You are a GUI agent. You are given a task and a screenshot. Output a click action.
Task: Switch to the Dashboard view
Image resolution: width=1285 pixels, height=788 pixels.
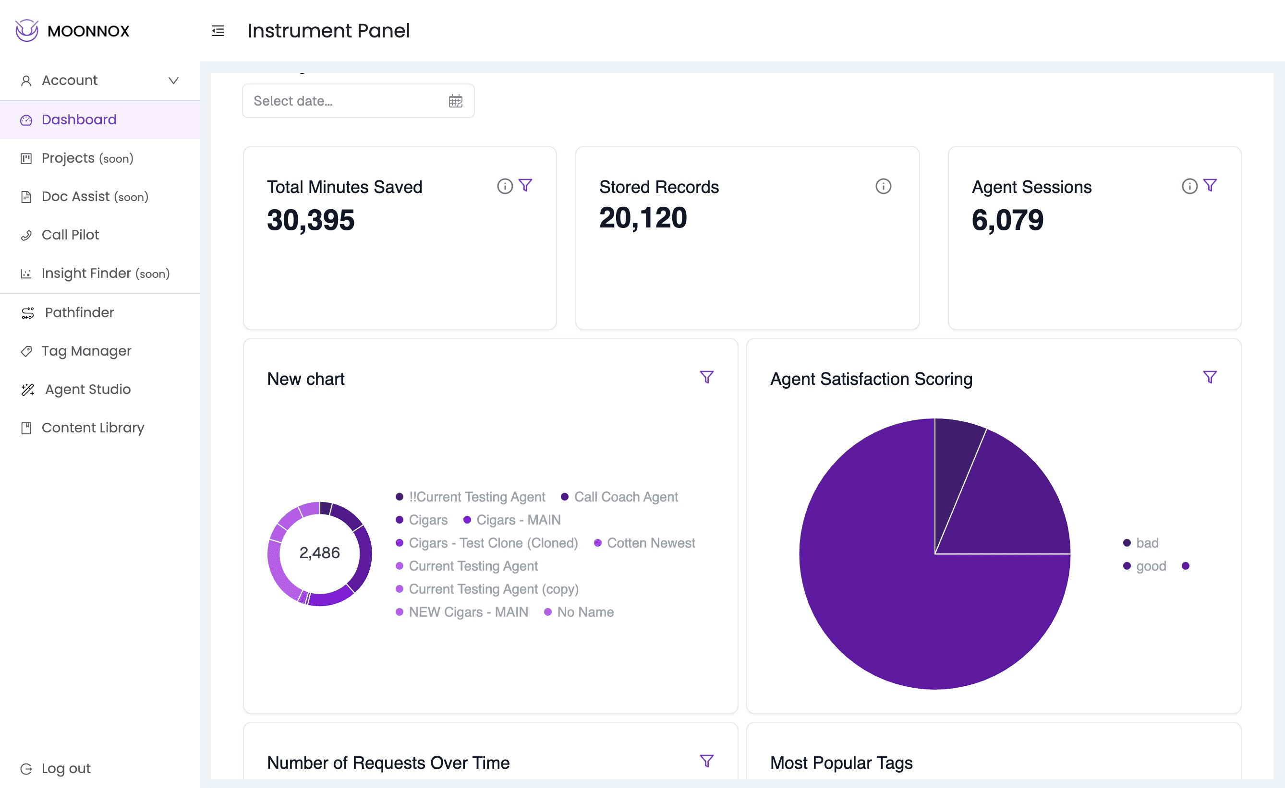click(79, 119)
